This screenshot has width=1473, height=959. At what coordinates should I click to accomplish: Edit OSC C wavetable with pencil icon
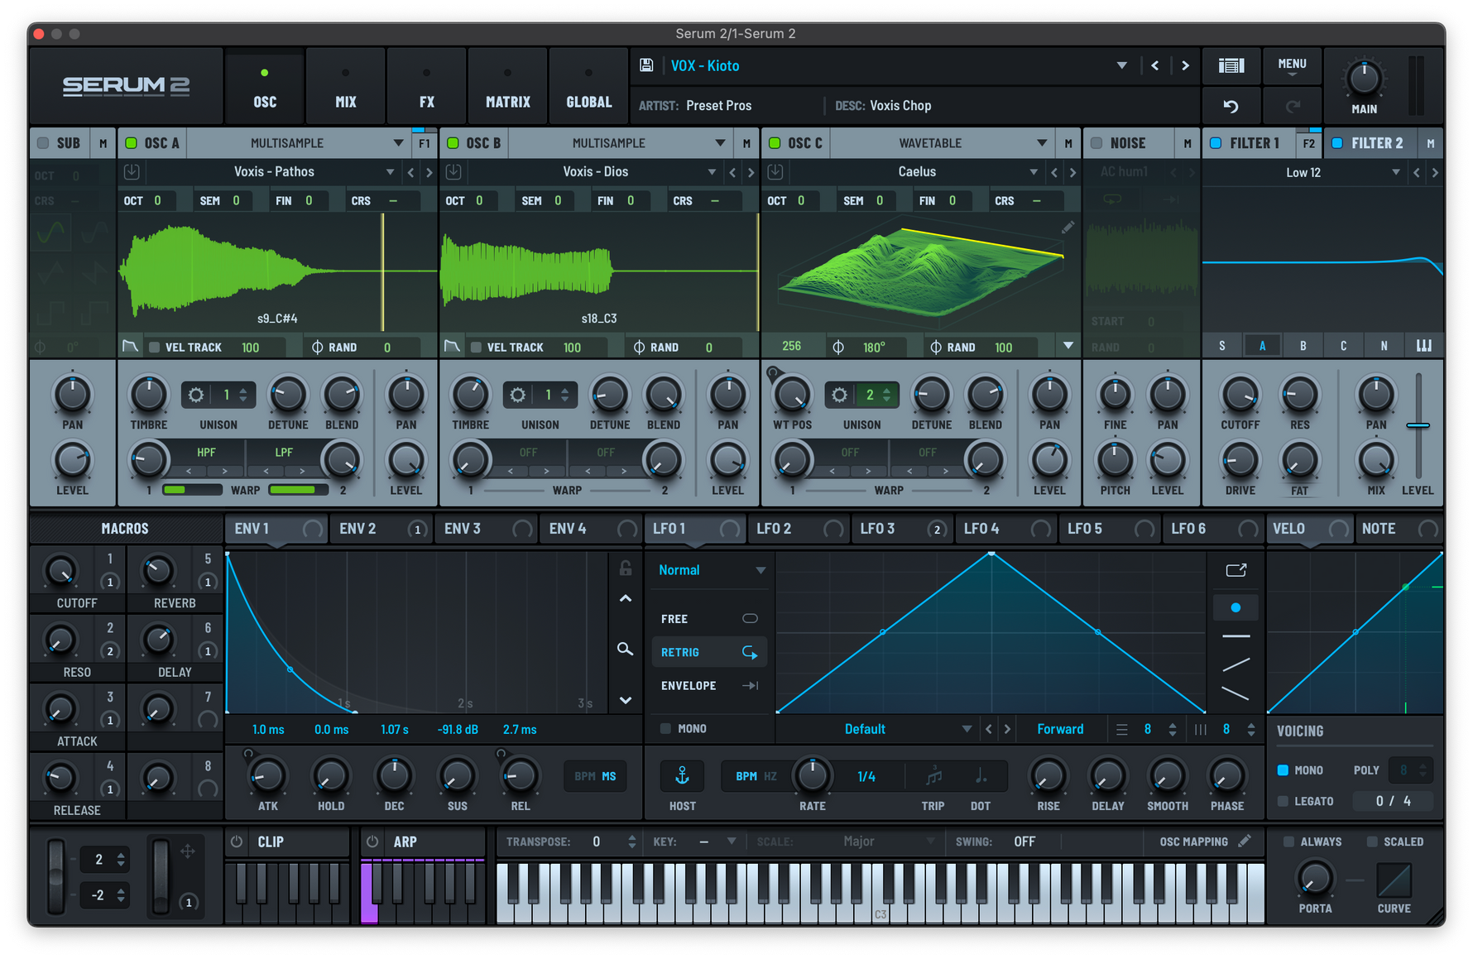click(1068, 227)
